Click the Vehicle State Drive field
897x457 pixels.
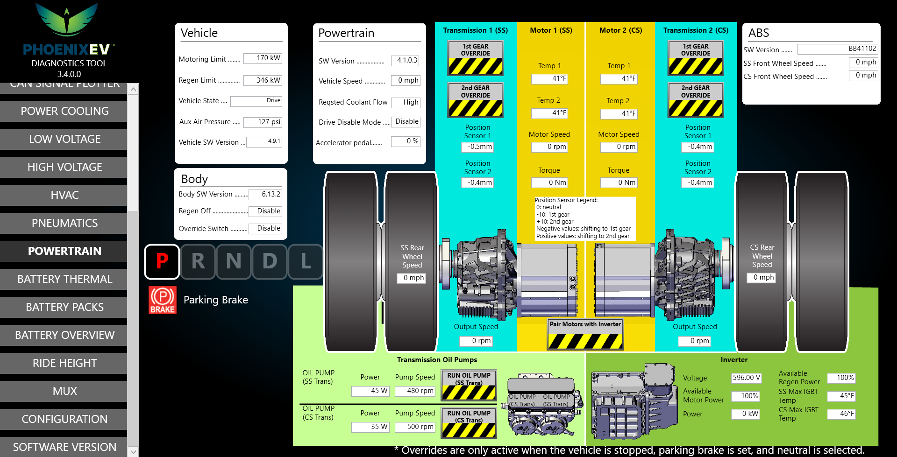pos(256,101)
